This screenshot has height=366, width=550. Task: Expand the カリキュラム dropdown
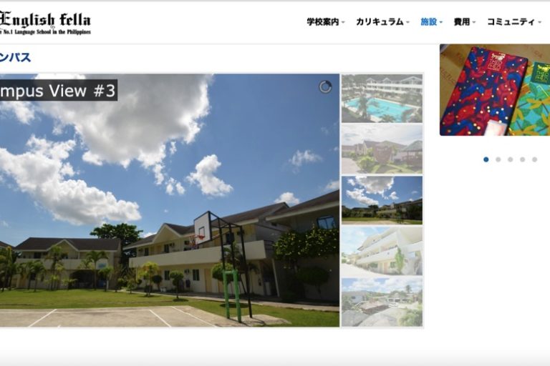click(382, 22)
